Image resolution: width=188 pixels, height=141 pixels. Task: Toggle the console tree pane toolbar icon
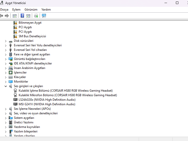click(15, 16)
